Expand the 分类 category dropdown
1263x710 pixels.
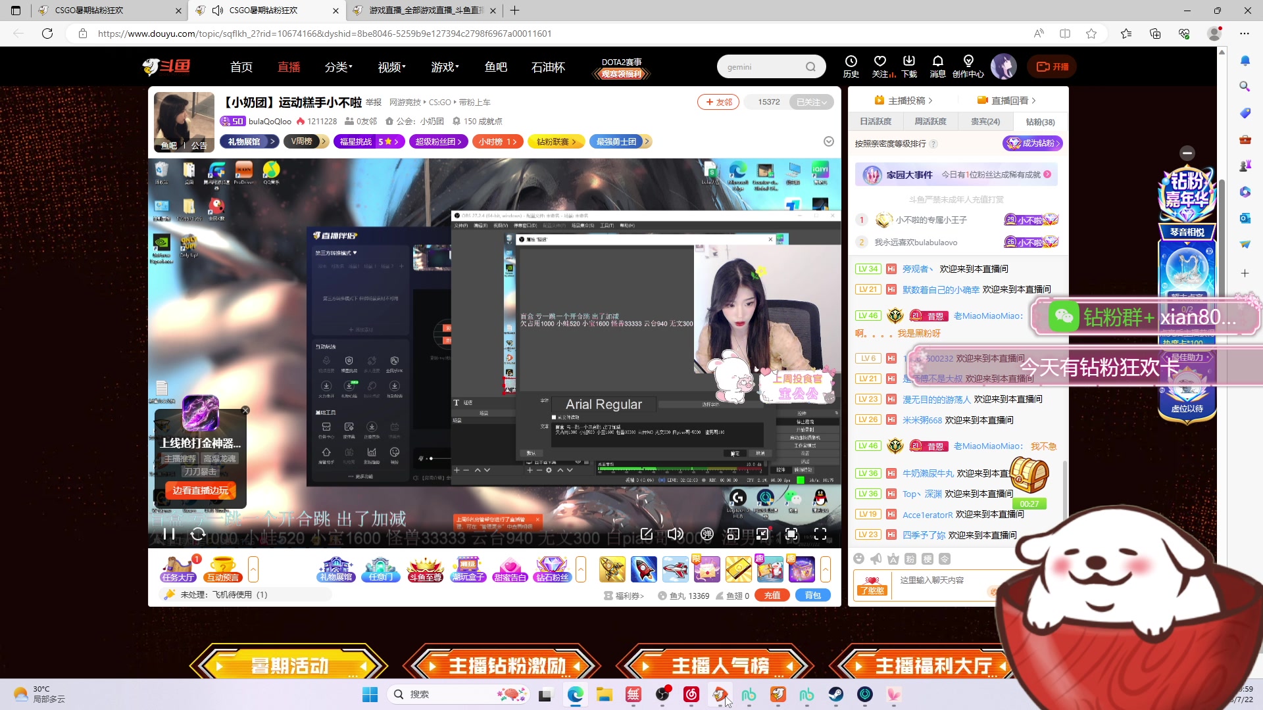tap(339, 66)
